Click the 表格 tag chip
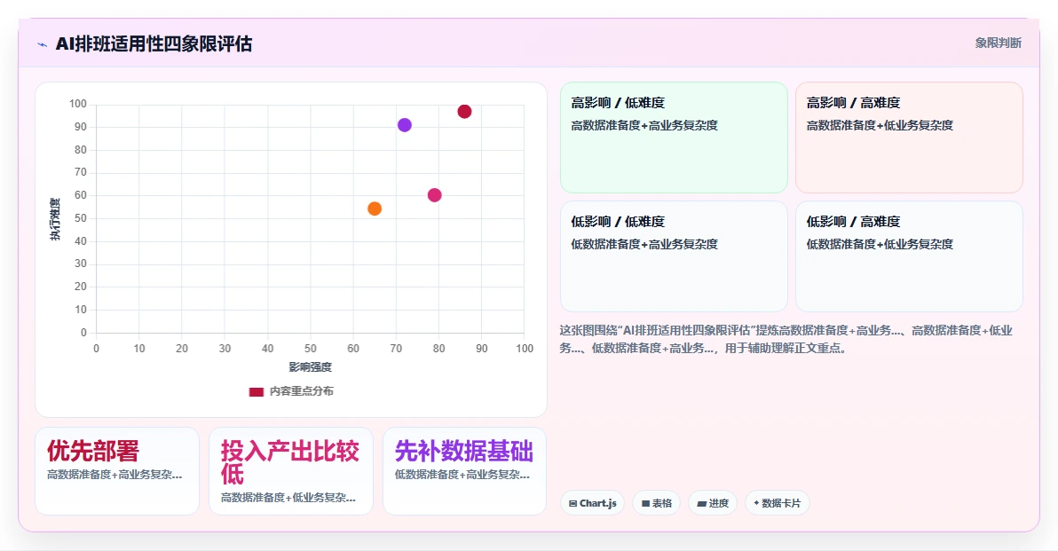The image size is (1058, 551). tap(657, 503)
